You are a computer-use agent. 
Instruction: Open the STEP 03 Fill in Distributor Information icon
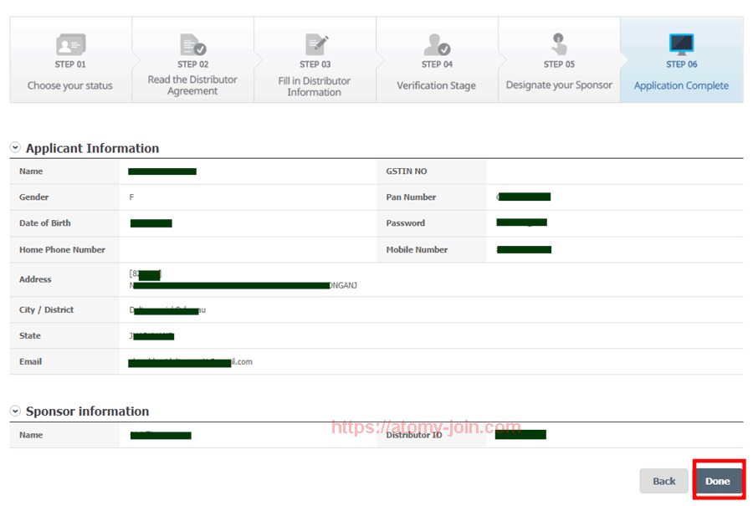tap(315, 45)
